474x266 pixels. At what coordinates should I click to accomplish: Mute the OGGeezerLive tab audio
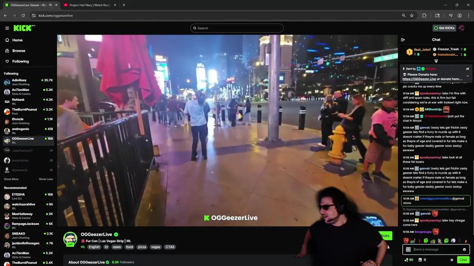(50, 5)
